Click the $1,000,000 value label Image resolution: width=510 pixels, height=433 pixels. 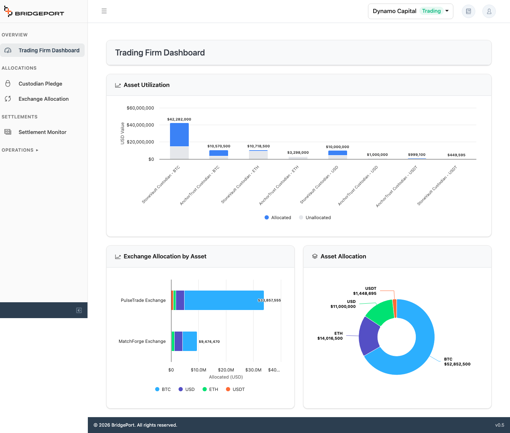tap(377, 155)
